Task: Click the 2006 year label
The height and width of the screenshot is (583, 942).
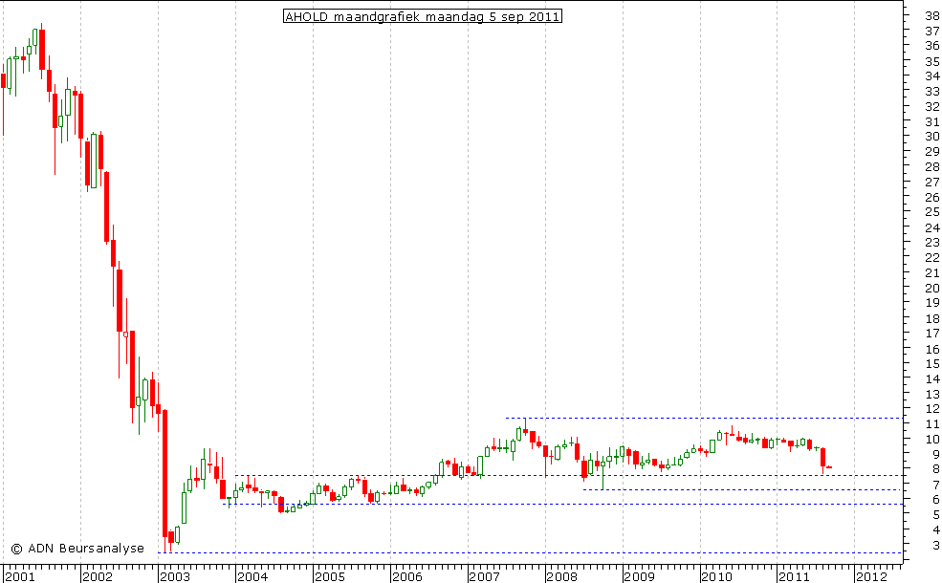Action: click(407, 577)
